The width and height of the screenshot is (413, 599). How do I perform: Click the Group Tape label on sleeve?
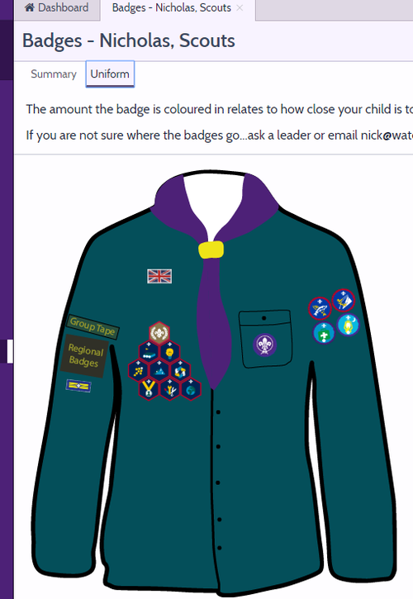[93, 326]
